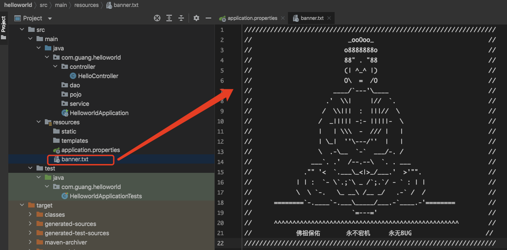Collapse the resources folder chevron
The width and height of the screenshot is (507, 250).
click(x=38, y=122)
